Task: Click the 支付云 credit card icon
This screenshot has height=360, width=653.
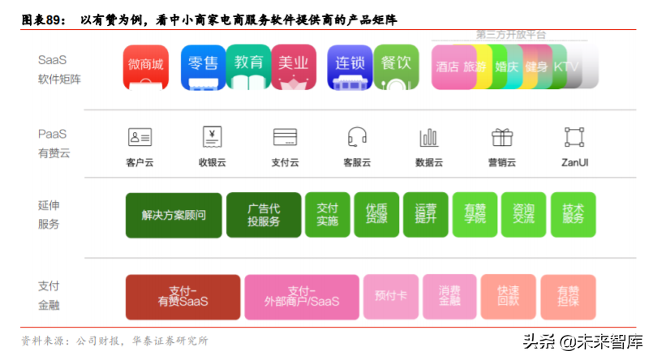Action: point(285,137)
